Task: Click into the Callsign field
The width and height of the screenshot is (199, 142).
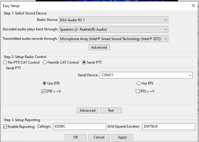Action: [80, 126]
